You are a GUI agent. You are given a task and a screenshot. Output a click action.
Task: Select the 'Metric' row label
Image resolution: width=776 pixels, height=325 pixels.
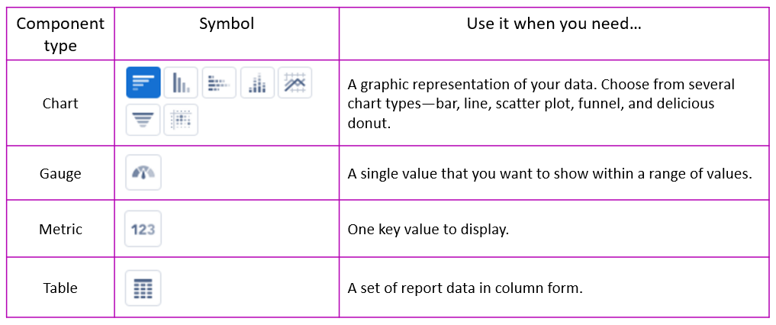pyautogui.click(x=60, y=230)
